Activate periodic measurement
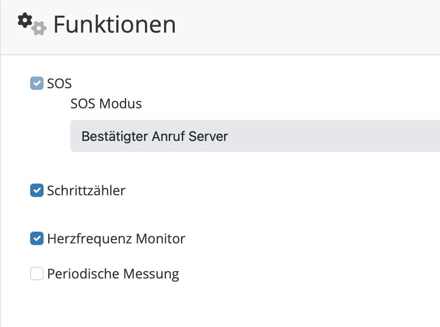 pos(37,273)
